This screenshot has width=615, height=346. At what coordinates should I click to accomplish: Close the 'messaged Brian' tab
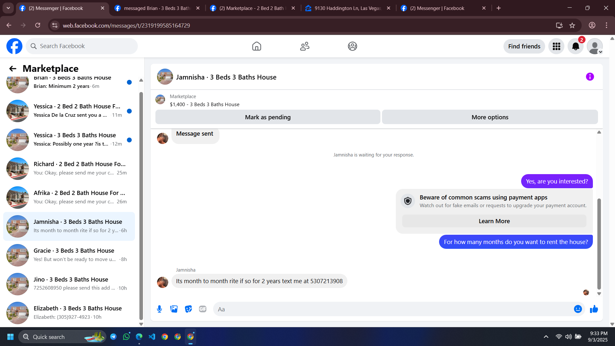(x=198, y=8)
